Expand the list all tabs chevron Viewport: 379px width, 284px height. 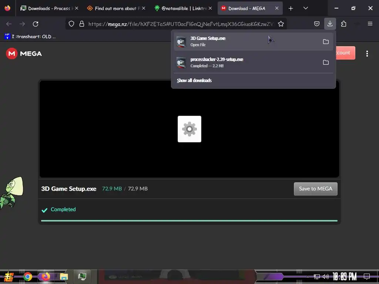click(x=305, y=8)
